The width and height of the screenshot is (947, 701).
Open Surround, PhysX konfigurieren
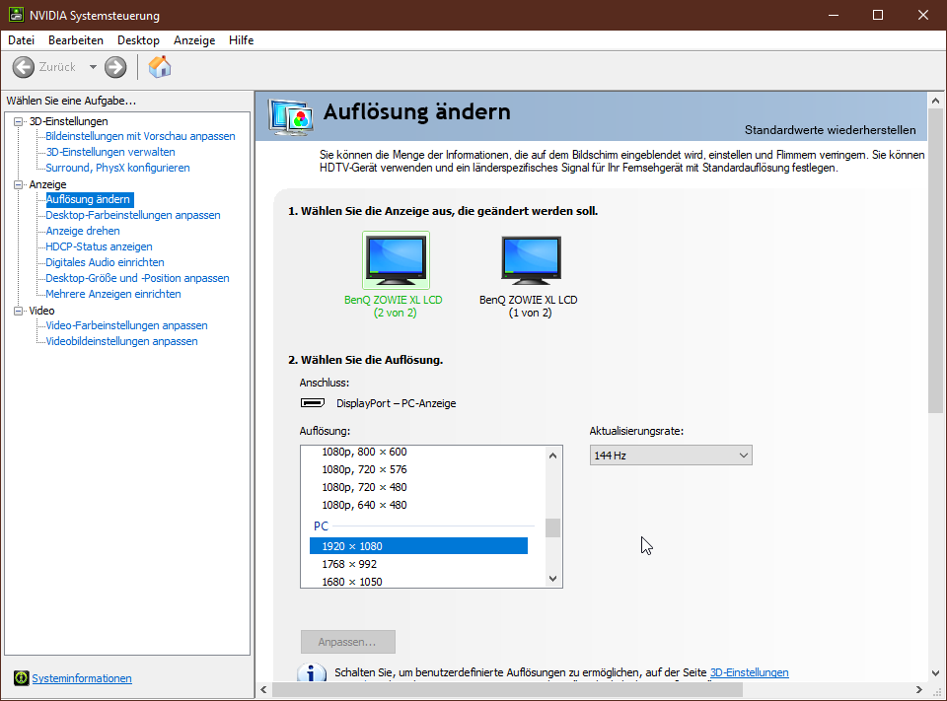pos(117,168)
